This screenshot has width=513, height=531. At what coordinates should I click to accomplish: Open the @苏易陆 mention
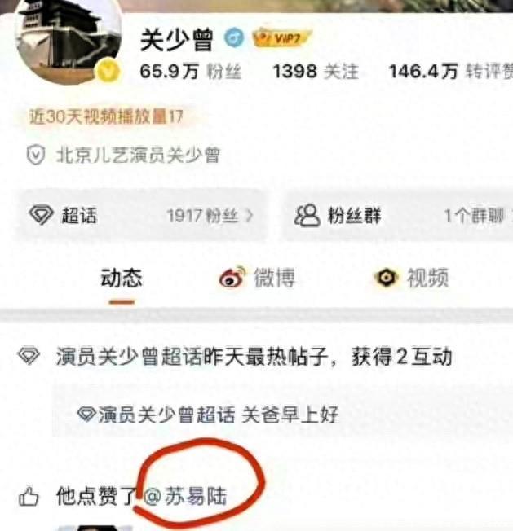click(x=185, y=497)
